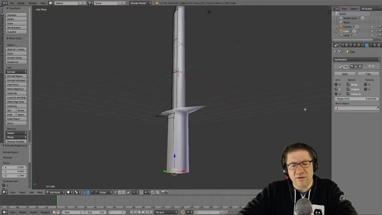The width and height of the screenshot is (382, 215).
Task: Click the auto keyframe record button
Action: coord(183,213)
